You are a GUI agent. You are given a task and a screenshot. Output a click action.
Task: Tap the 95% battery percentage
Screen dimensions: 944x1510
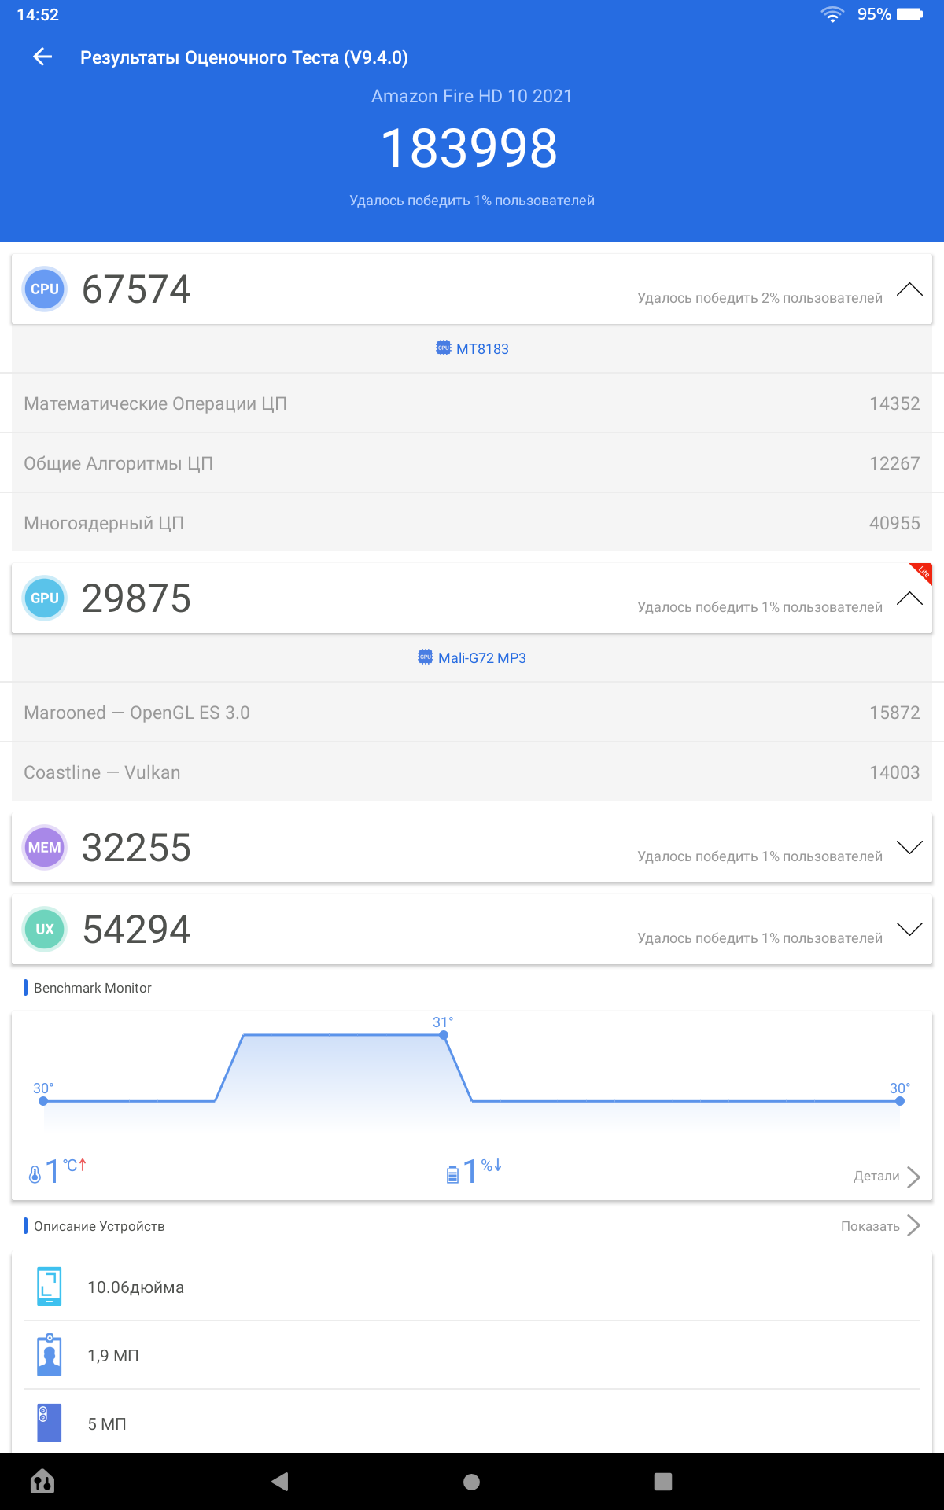click(874, 14)
